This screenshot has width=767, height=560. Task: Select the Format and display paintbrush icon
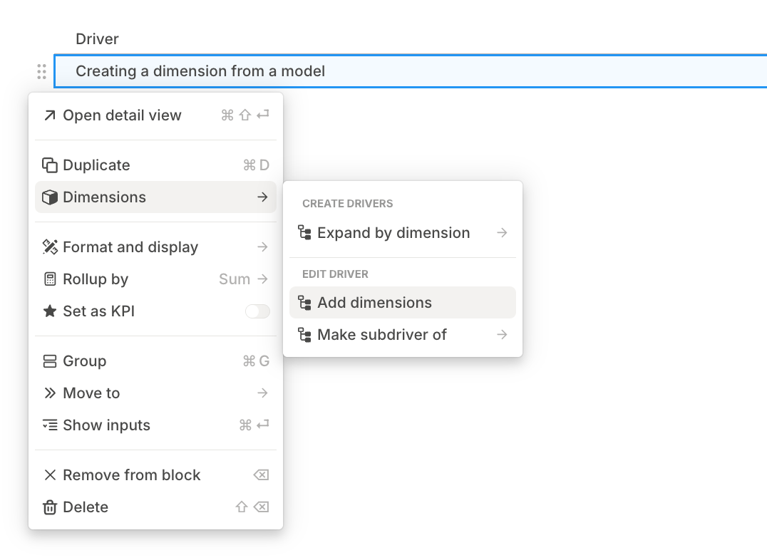coord(49,247)
